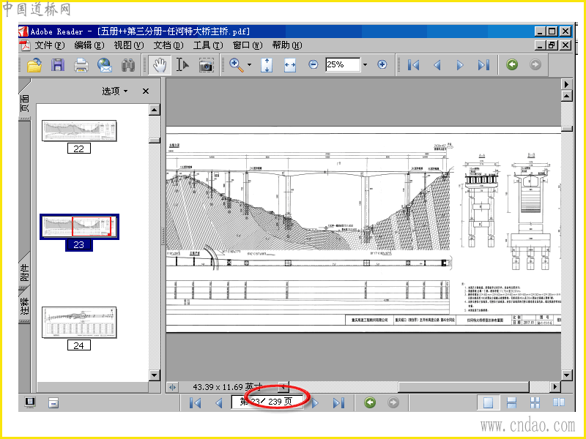Email the document using the globe envelope icon
The height and width of the screenshot is (439, 586).
coord(105,65)
